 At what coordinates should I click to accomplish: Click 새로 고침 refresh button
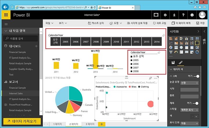[x=159, y=23]
